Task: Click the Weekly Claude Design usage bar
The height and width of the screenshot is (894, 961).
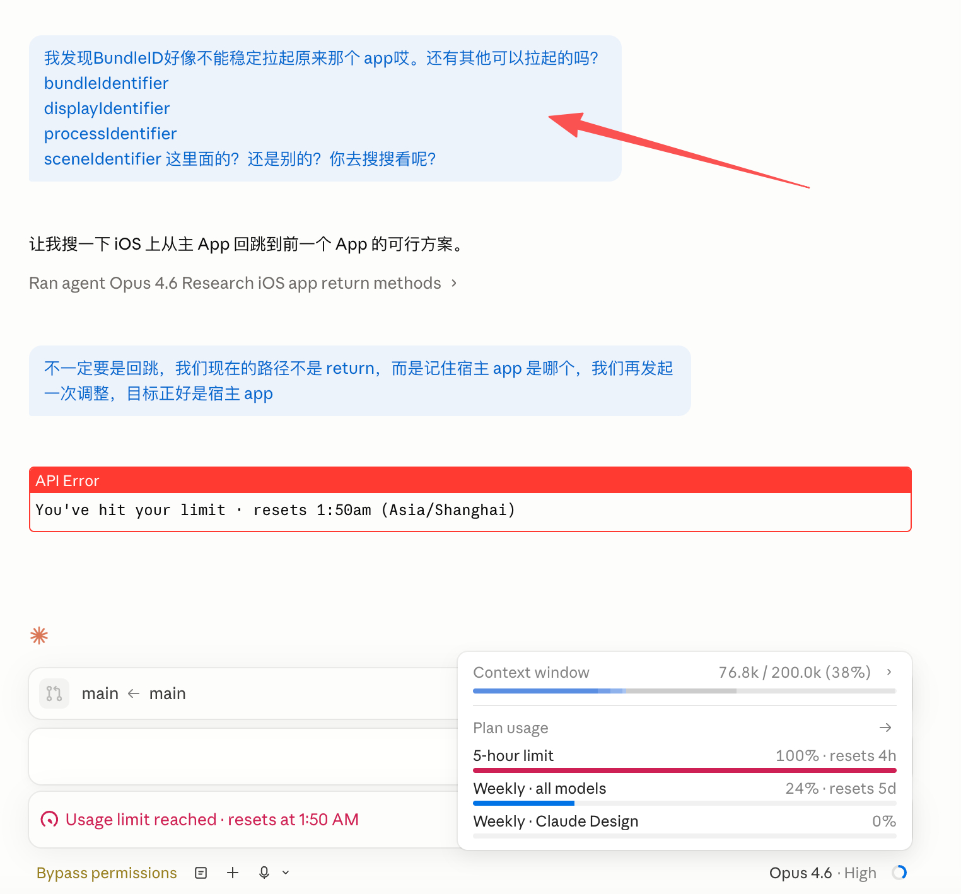Action: pos(685,836)
